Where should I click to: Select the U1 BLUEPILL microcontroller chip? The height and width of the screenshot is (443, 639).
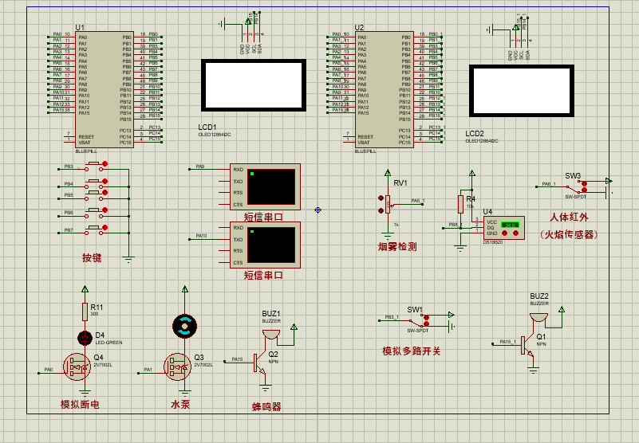[105, 89]
